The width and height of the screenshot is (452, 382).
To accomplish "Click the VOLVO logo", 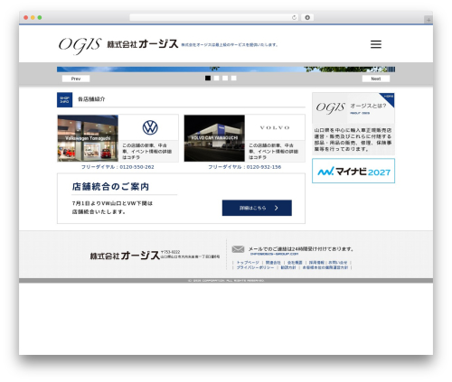I will click(x=275, y=127).
